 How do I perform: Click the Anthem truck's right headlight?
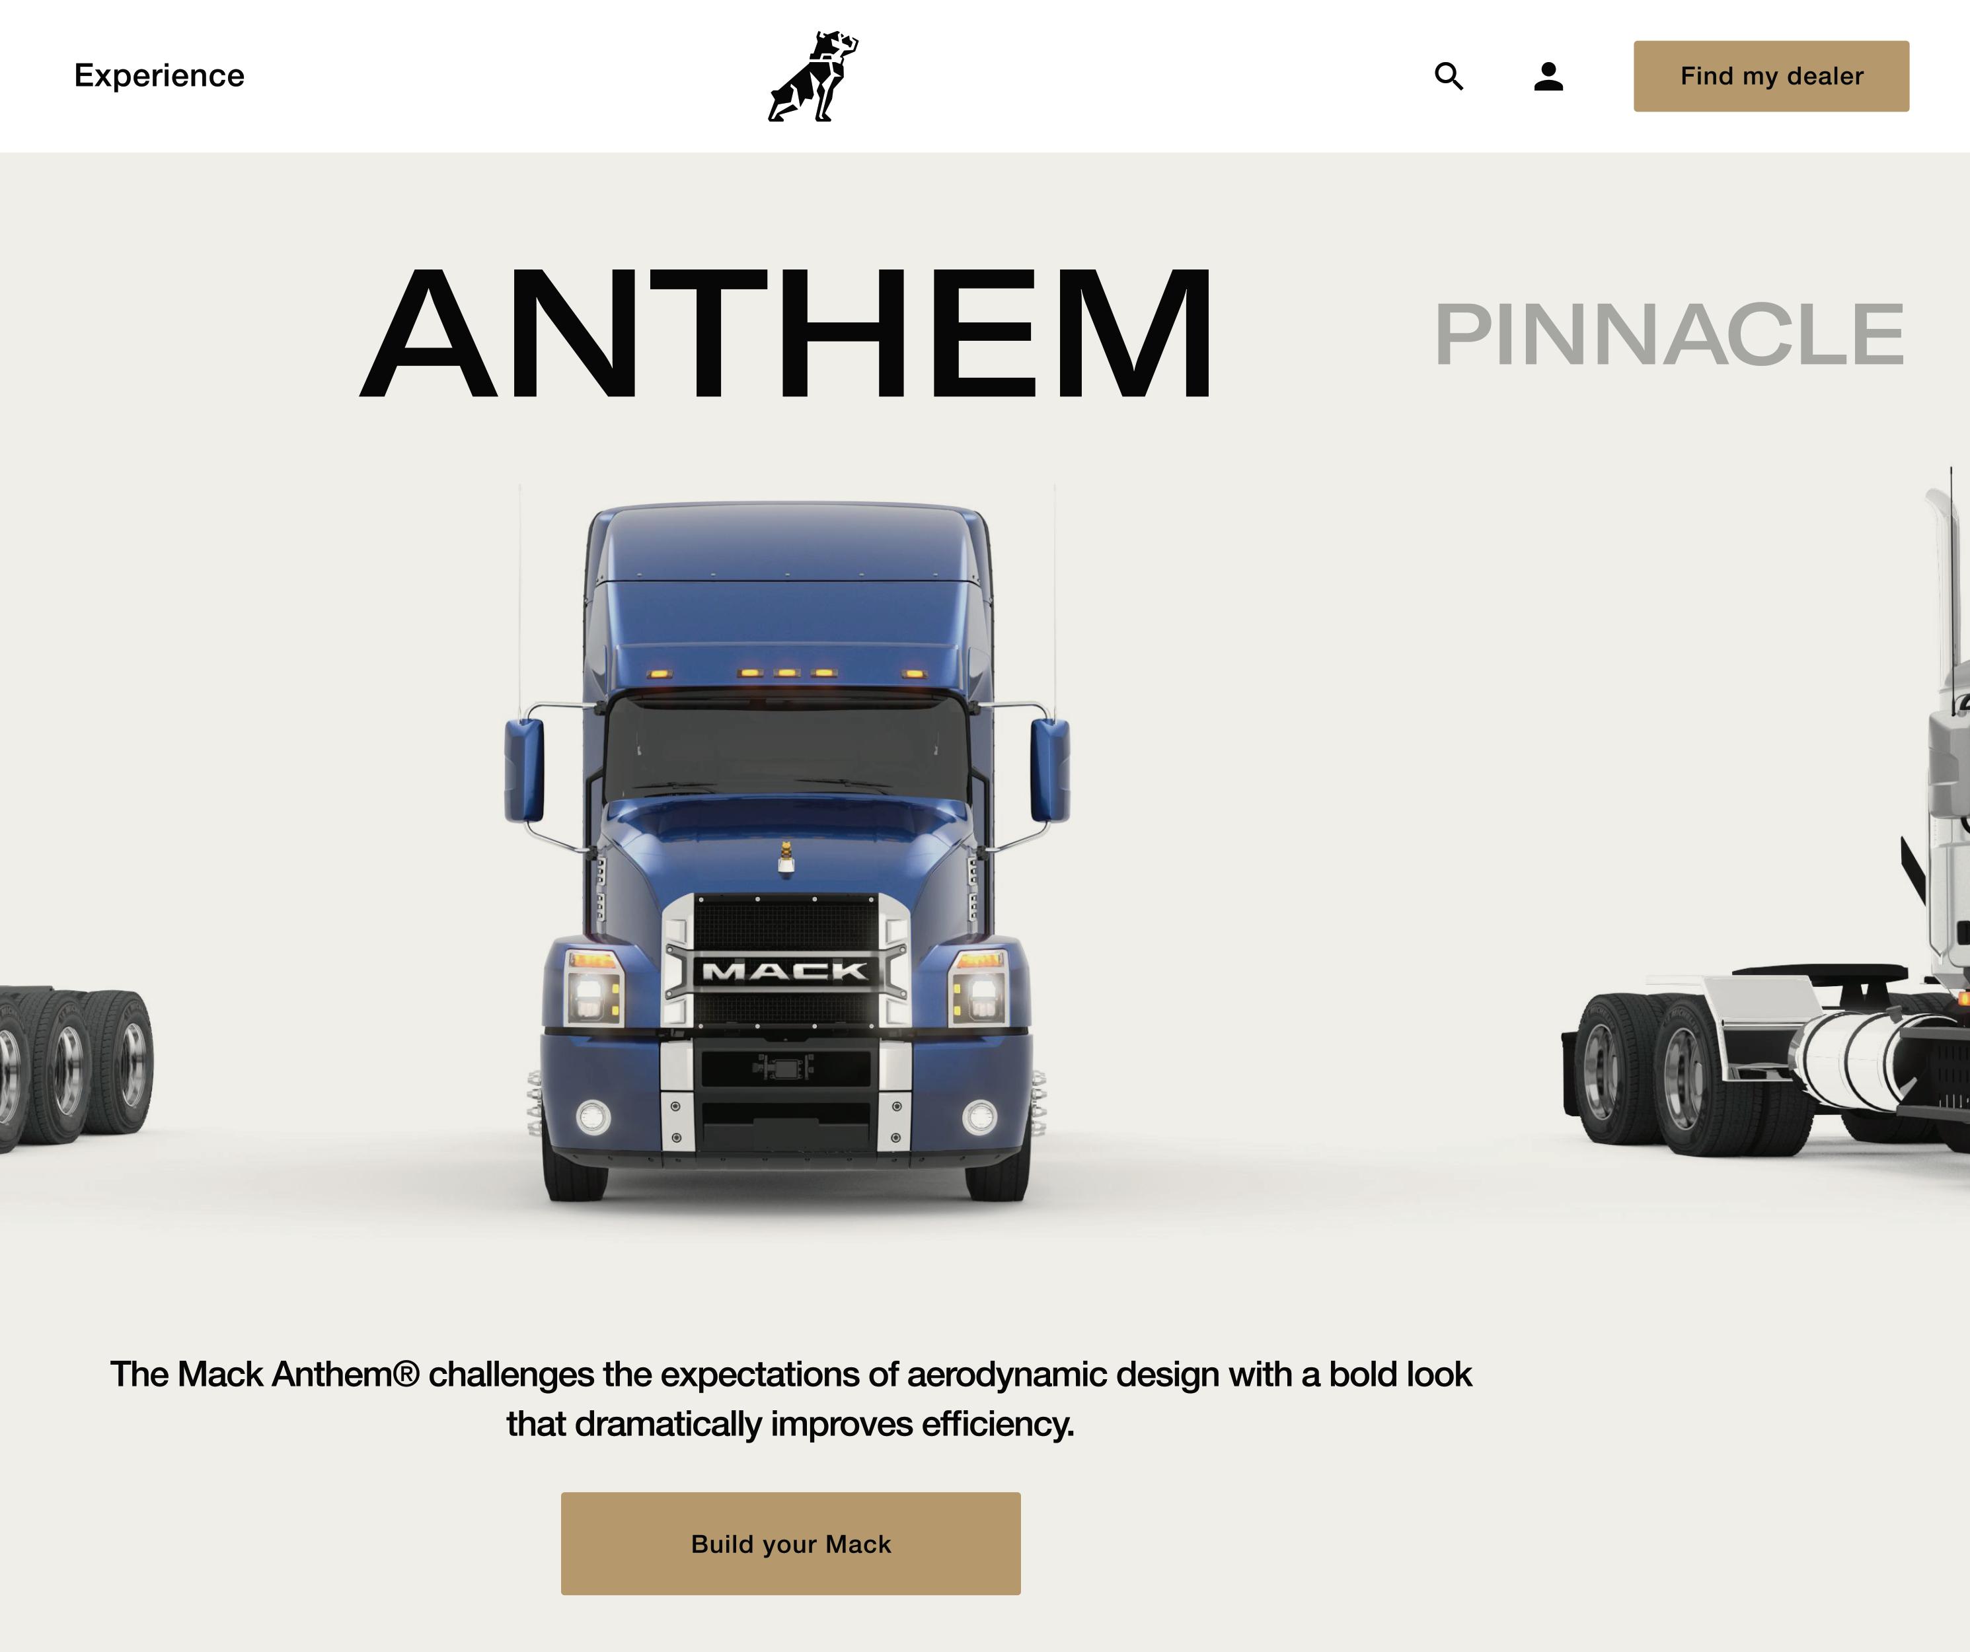pos(979,992)
